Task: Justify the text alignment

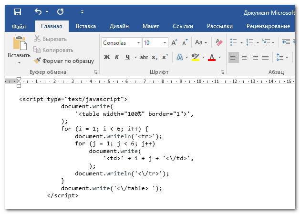Action: [x=265, y=57]
